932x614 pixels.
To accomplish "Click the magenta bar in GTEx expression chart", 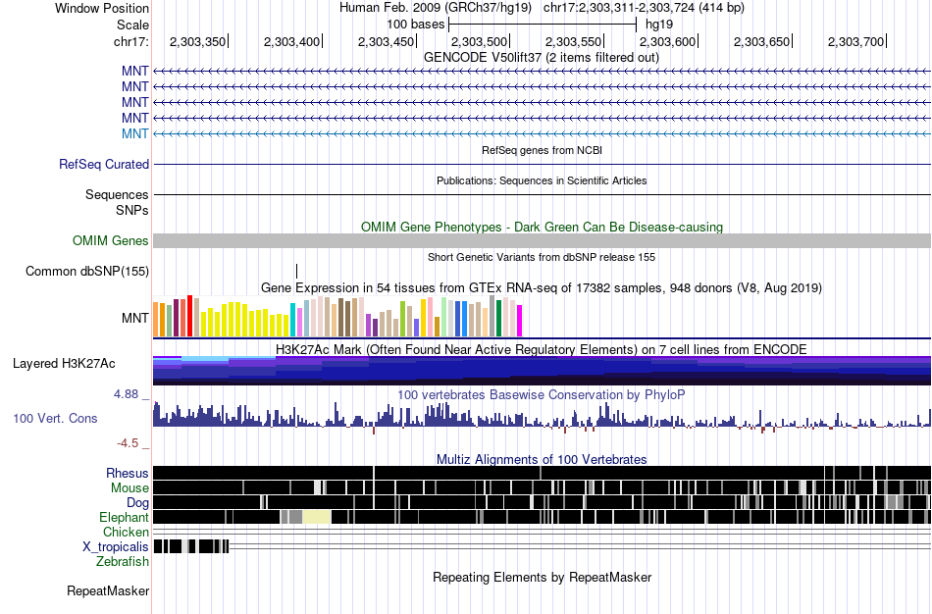I will (x=520, y=321).
